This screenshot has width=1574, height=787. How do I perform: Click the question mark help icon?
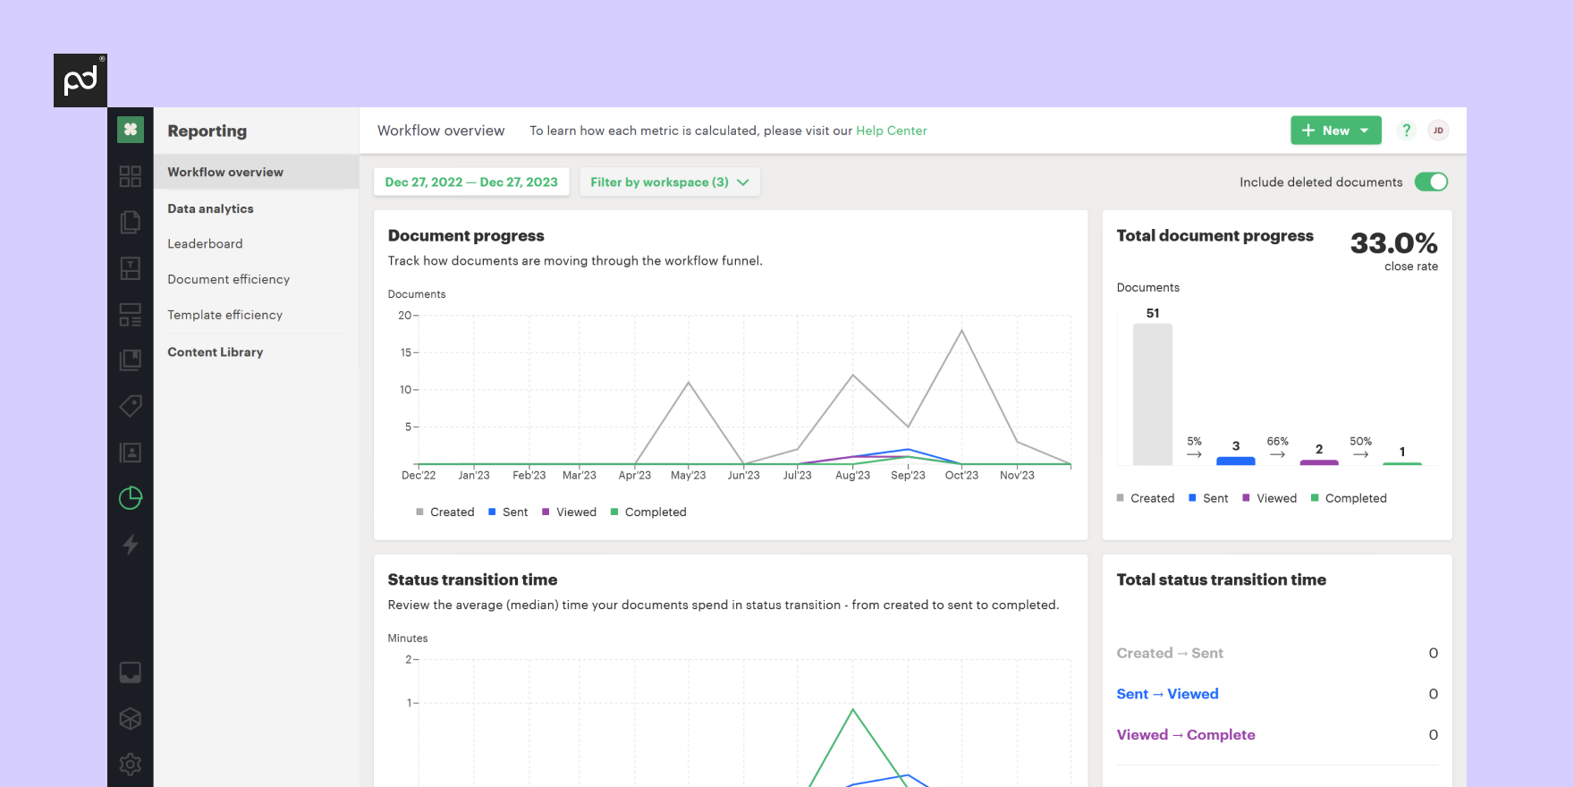pos(1406,131)
